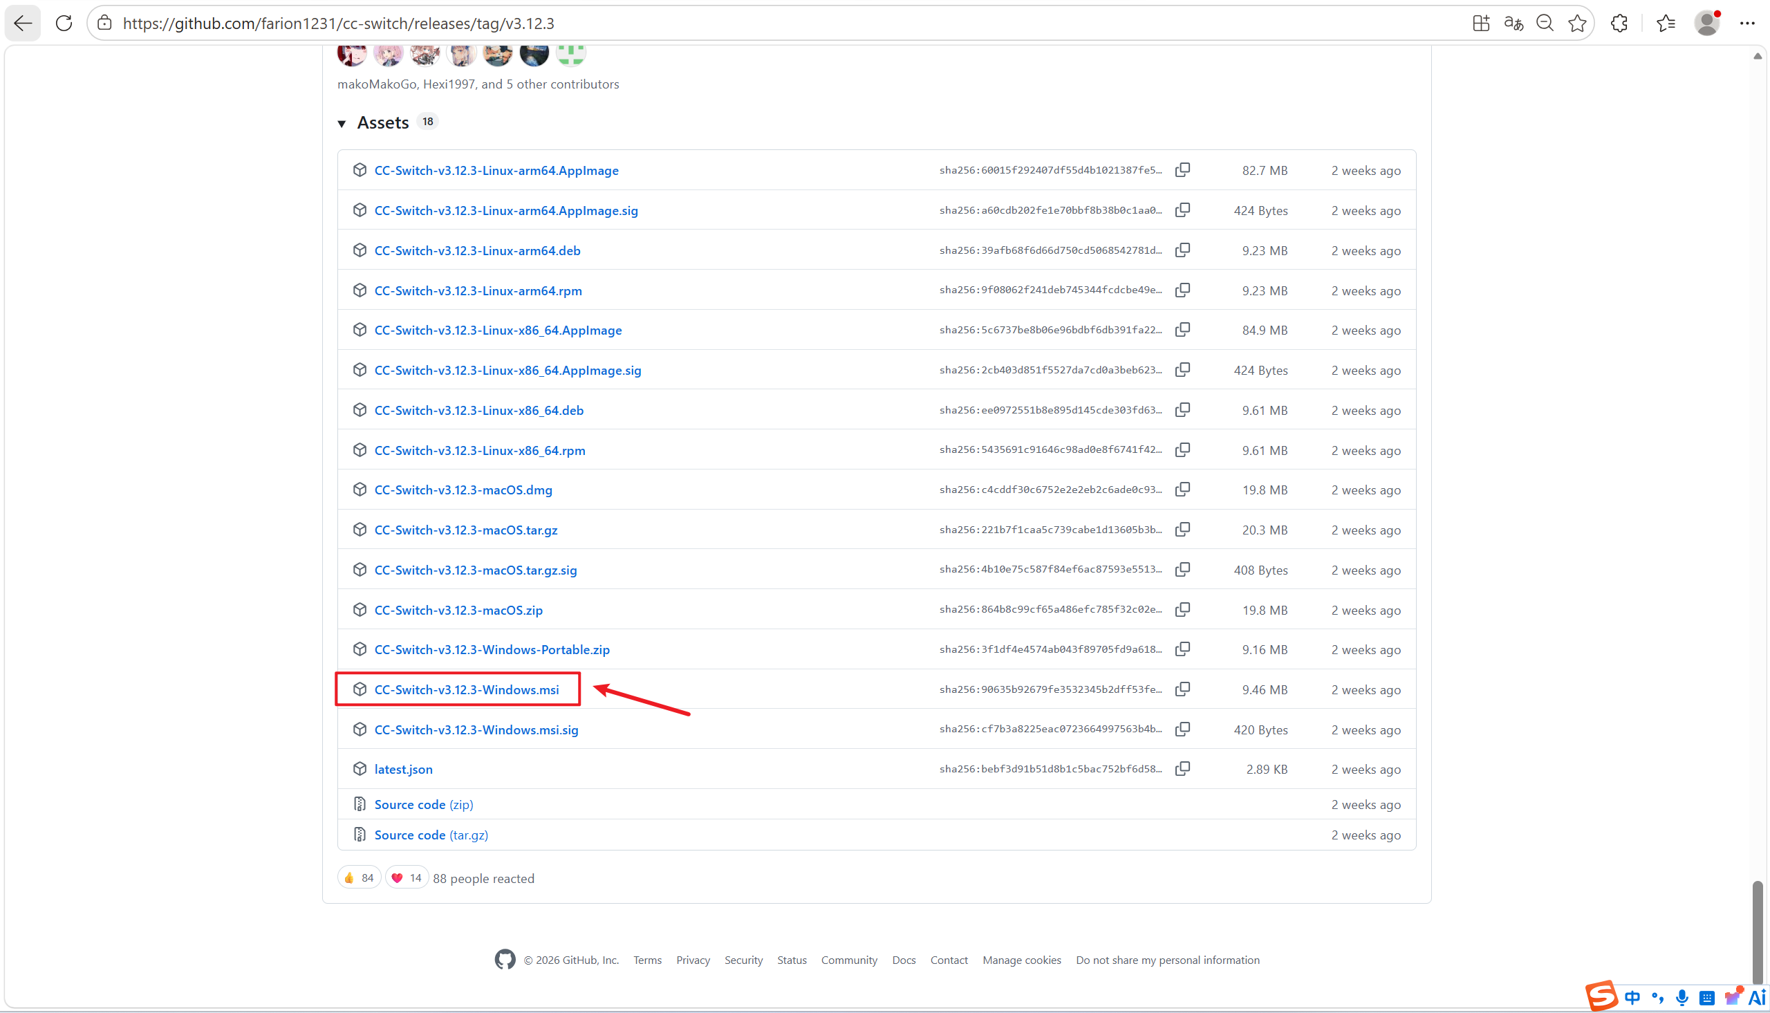1770x1013 pixels.
Task: Toggle the thumbs up reaction
Action: click(x=359, y=878)
